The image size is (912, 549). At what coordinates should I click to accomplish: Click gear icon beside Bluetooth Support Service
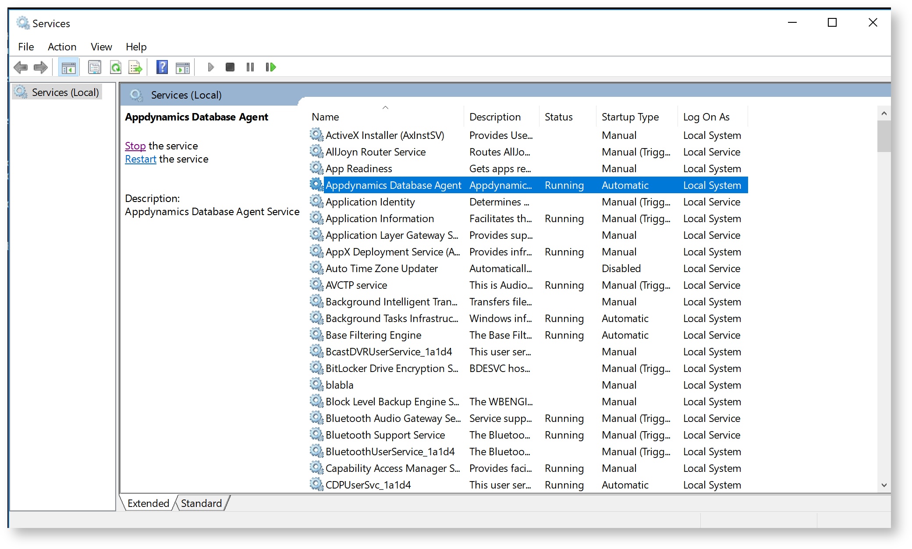click(316, 434)
